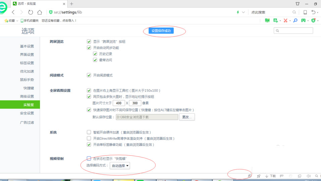Click the image width field showing 400

[119, 103]
